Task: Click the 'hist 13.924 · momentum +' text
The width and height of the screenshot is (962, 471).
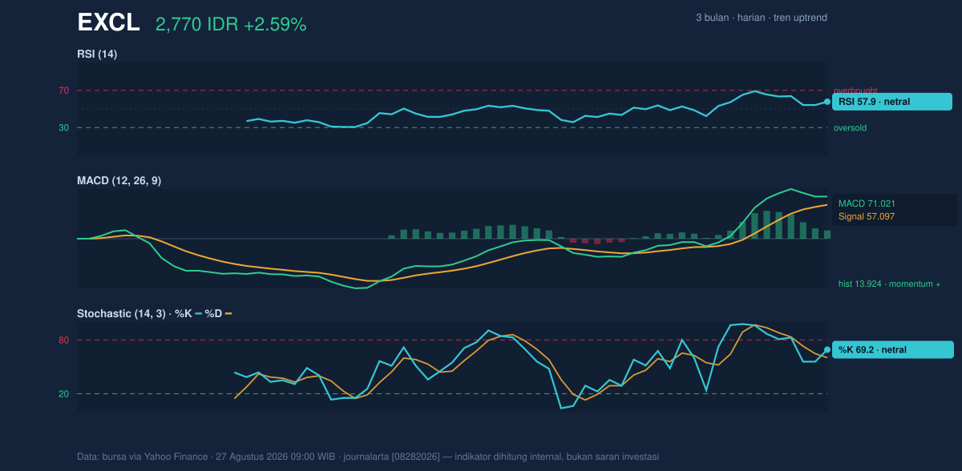Action: [889, 284]
